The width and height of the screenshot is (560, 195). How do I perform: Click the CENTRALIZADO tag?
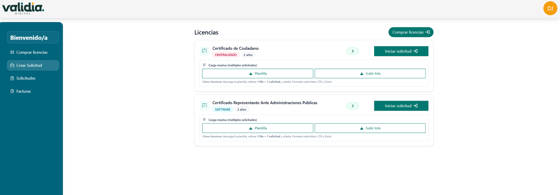coord(226,55)
